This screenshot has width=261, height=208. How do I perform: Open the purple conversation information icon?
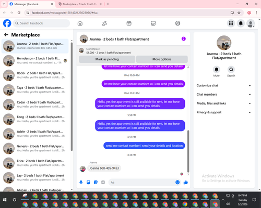[184, 39]
